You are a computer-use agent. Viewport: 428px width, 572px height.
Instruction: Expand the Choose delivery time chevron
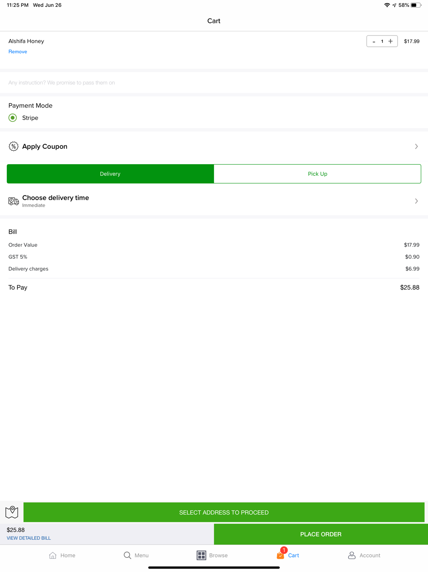pos(416,201)
